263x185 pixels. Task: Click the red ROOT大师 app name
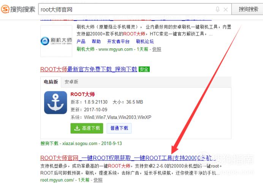pos(82,94)
